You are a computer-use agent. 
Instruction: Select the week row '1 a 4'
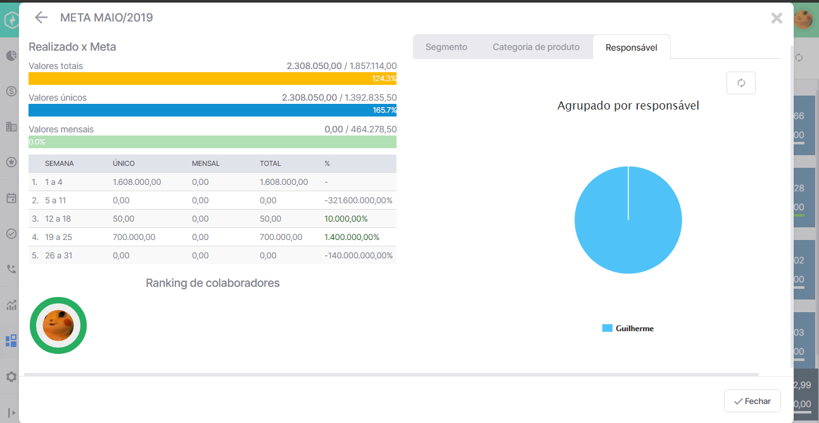point(212,182)
